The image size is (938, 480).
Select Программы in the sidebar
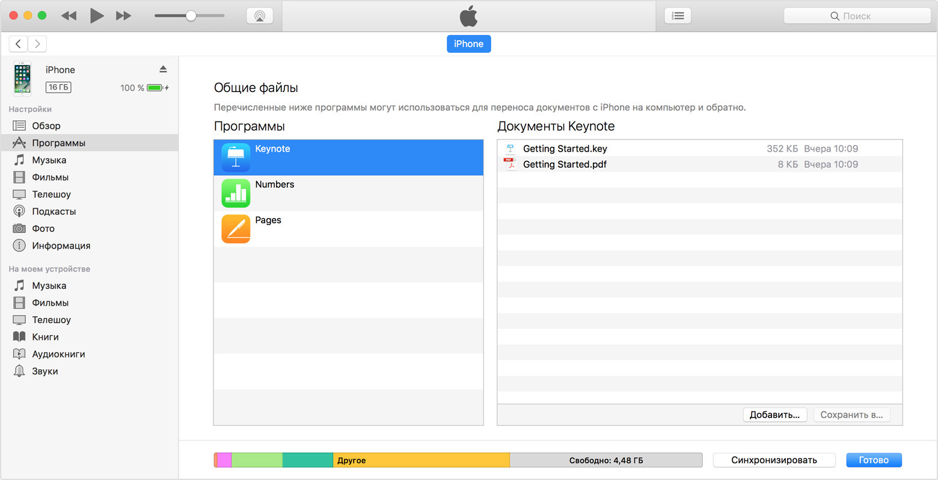tap(89, 143)
